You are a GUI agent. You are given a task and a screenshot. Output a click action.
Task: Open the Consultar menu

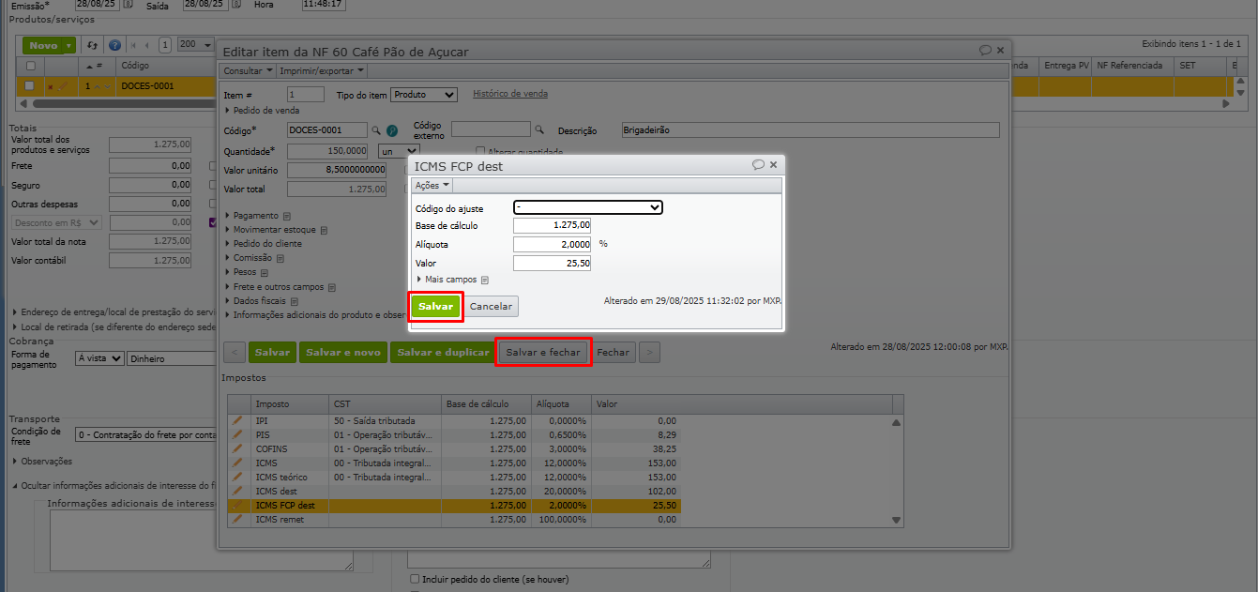(x=248, y=70)
